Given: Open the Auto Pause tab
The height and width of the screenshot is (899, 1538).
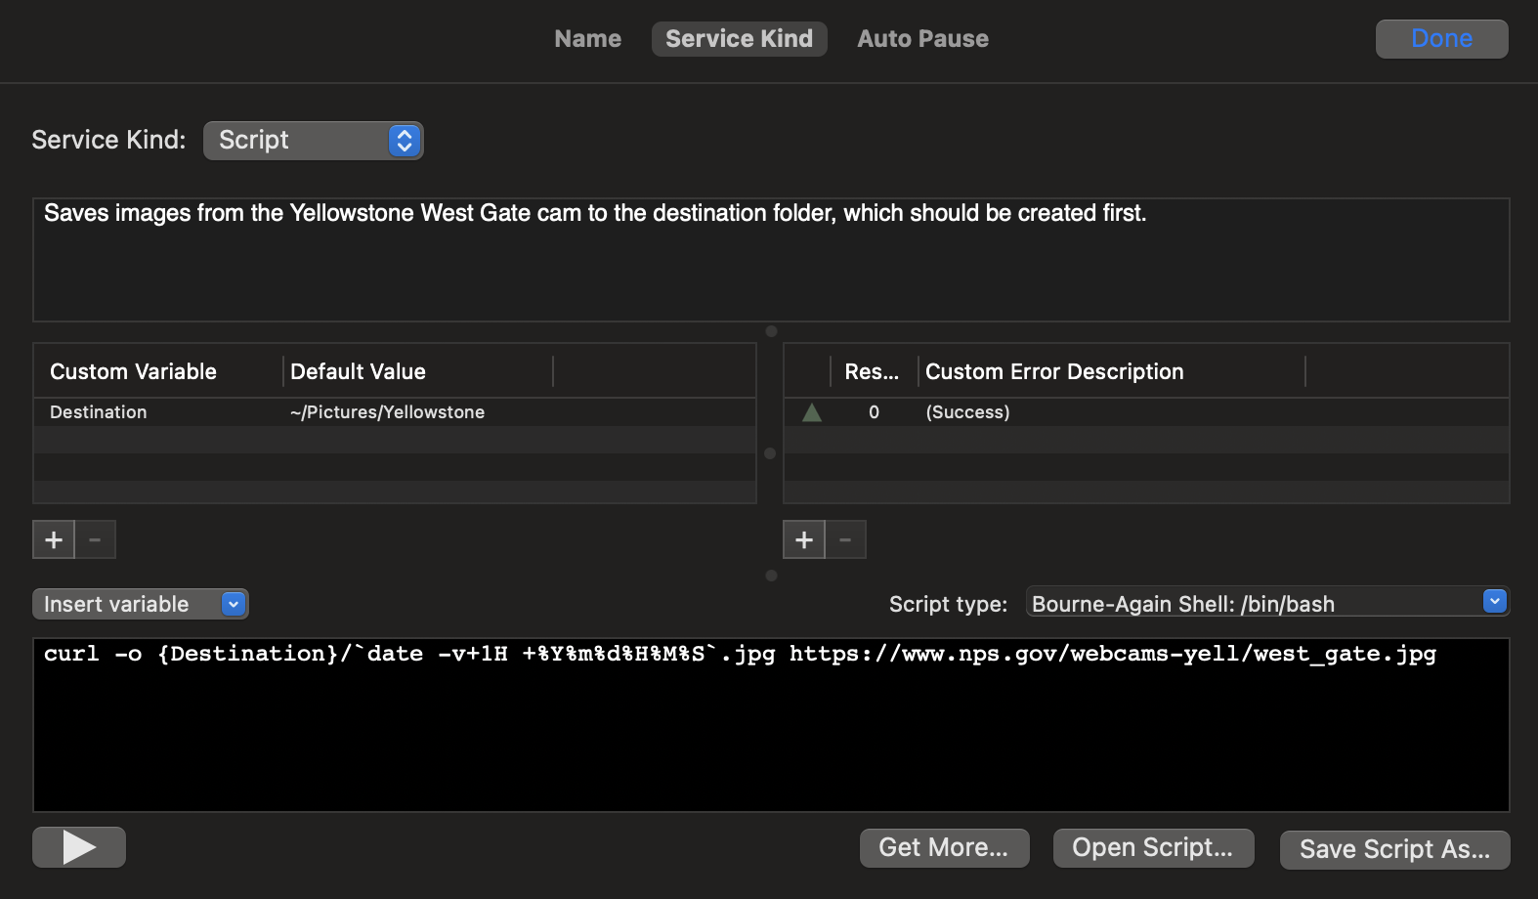Looking at the screenshot, I should coord(922,39).
